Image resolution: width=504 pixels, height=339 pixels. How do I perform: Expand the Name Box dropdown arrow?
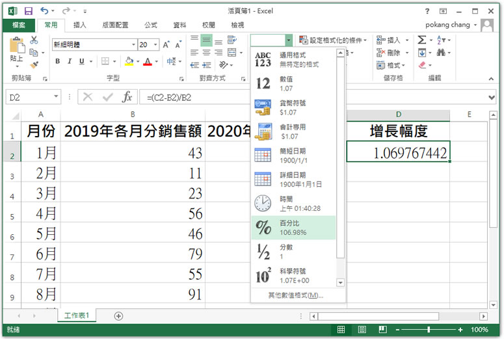[56, 96]
